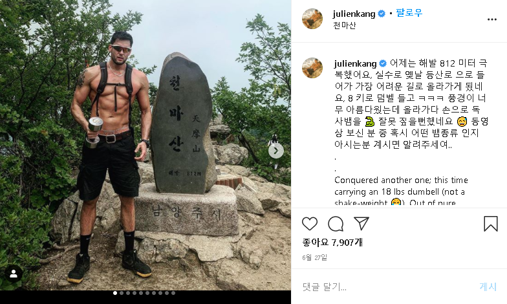Open the 천마산 location link
The image size is (507, 304).
click(x=344, y=25)
